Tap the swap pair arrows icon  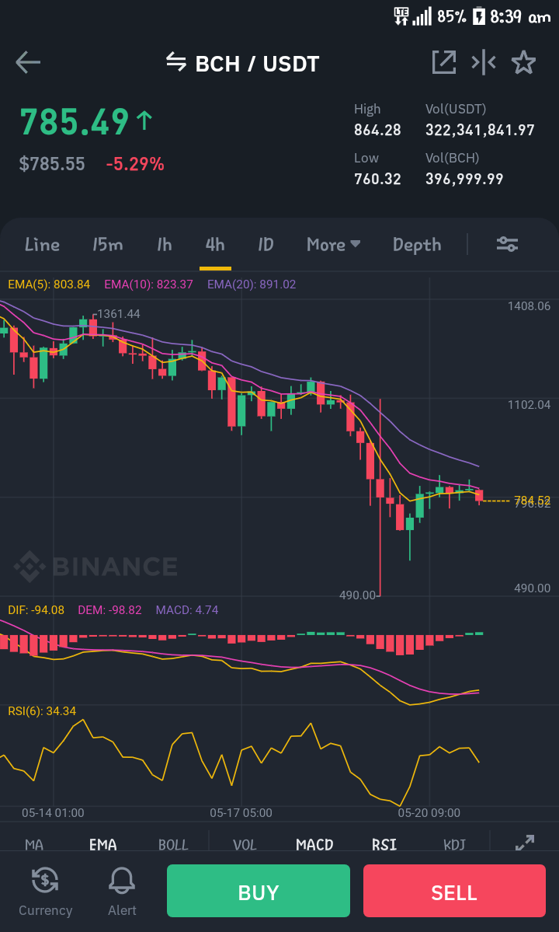pyautogui.click(x=176, y=61)
